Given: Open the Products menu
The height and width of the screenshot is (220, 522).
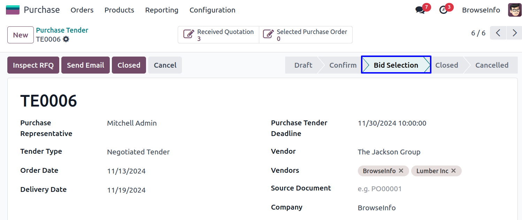Looking at the screenshot, I should point(119,10).
